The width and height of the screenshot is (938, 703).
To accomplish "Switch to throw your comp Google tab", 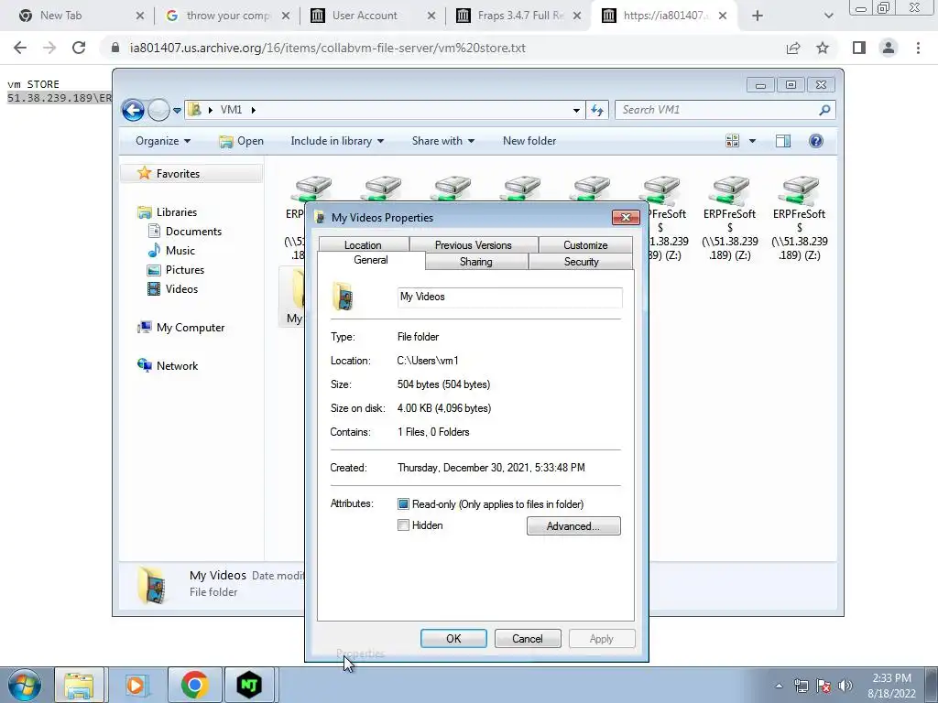I will [x=227, y=16].
